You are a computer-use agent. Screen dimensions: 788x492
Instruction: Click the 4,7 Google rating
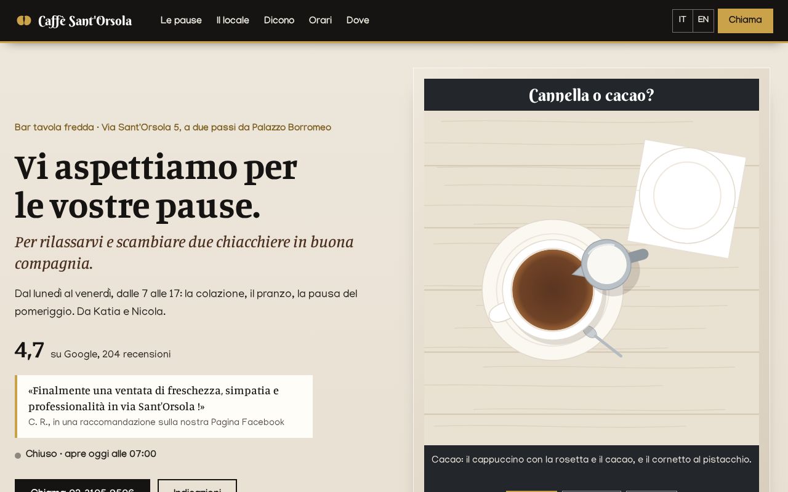[30, 351]
